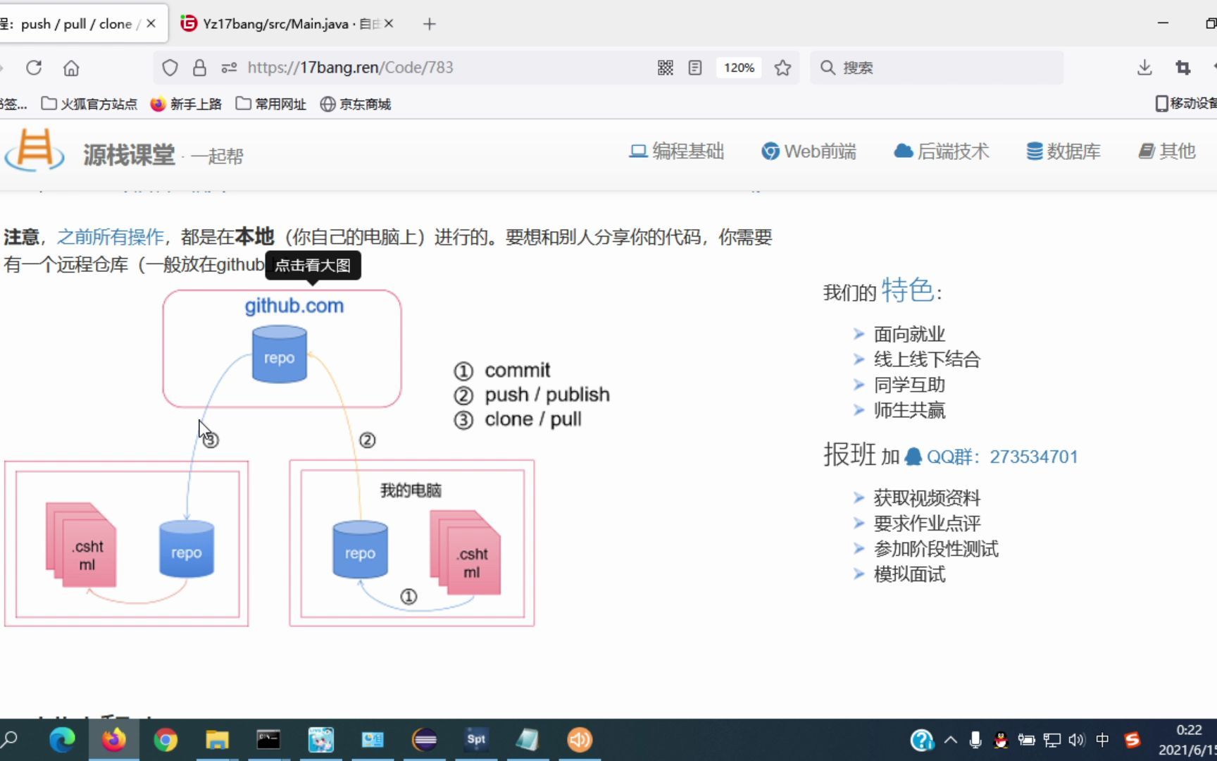Screen dimensions: 1217x761
Task: Click the help question-mark tray icon
Action: click(922, 740)
